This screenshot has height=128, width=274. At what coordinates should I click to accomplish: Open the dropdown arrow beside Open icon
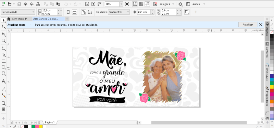(x=14, y=4)
